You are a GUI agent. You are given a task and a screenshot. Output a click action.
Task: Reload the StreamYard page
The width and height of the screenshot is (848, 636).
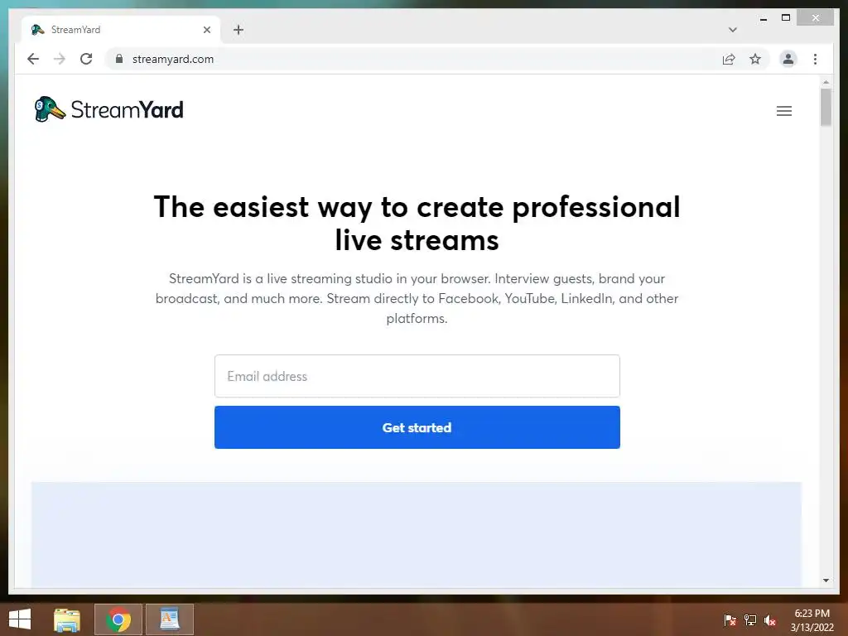[x=86, y=59]
